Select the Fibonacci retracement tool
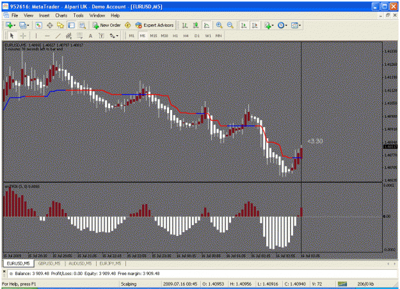Image resolution: width=400 pixels, height=289 pixels. [x=79, y=36]
